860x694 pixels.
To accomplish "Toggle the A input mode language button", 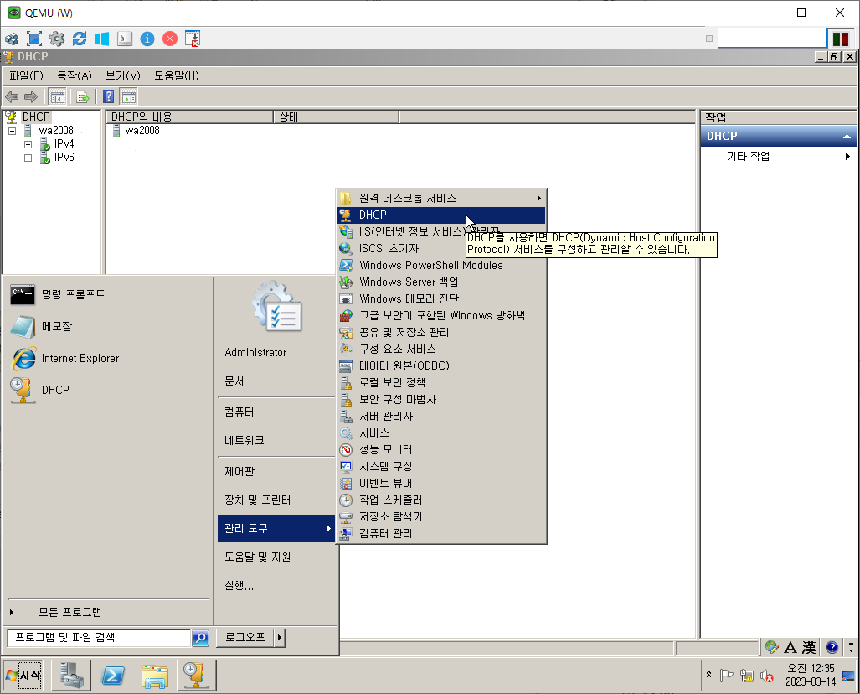I will click(790, 647).
